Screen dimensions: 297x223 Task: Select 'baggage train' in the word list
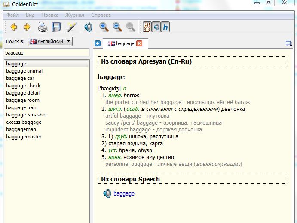click(x=47, y=107)
